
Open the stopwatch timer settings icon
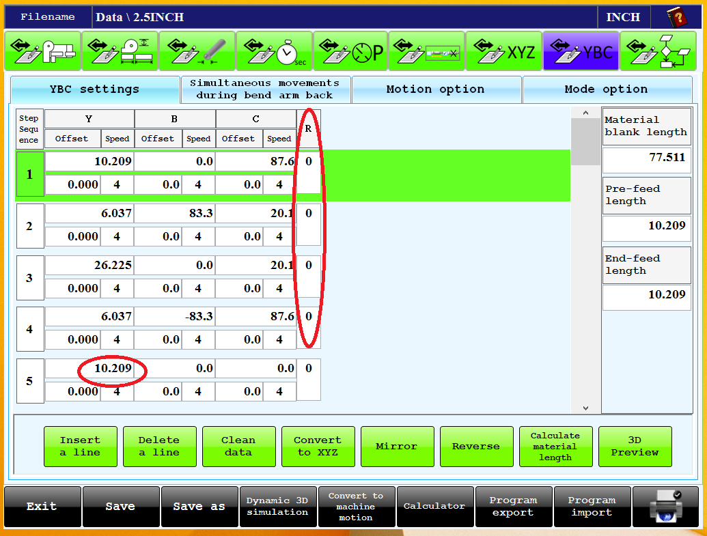(274, 51)
